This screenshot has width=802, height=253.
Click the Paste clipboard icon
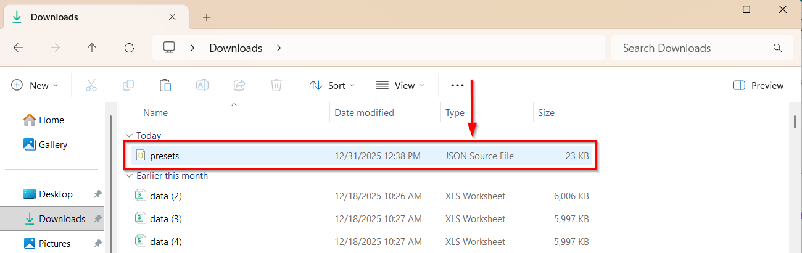point(165,85)
